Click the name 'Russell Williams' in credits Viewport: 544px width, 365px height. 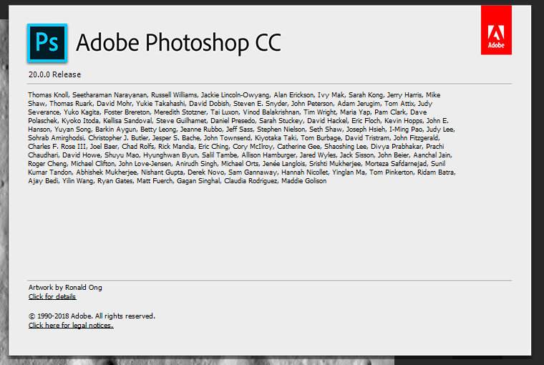coord(173,95)
